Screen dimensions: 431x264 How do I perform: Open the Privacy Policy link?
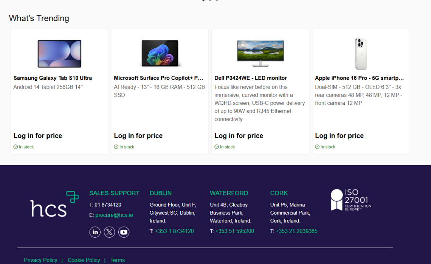[40, 260]
